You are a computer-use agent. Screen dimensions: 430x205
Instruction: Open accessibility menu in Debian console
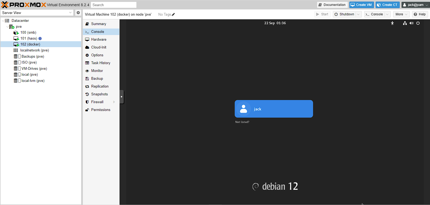[x=392, y=23]
